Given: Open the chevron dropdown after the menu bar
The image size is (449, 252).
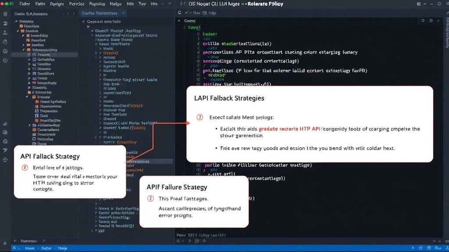Looking at the screenshot, I should tap(170, 4).
